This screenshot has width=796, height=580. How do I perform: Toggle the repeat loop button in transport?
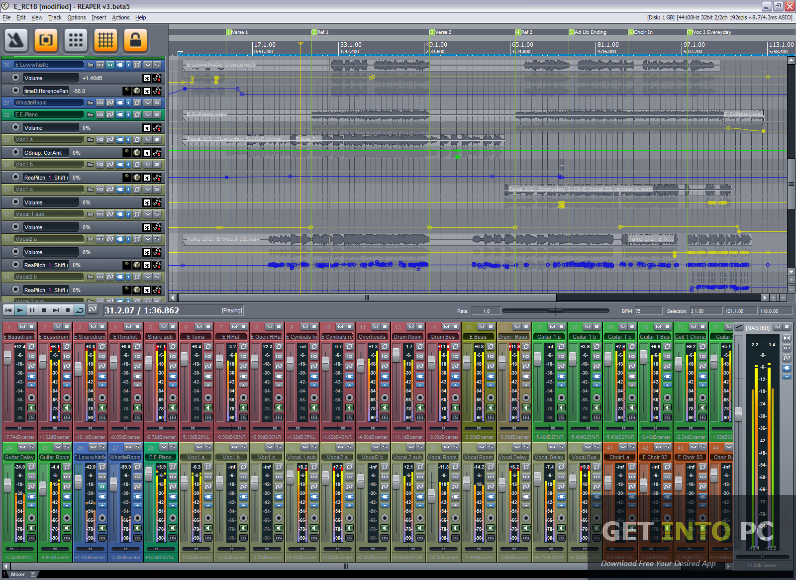[80, 310]
